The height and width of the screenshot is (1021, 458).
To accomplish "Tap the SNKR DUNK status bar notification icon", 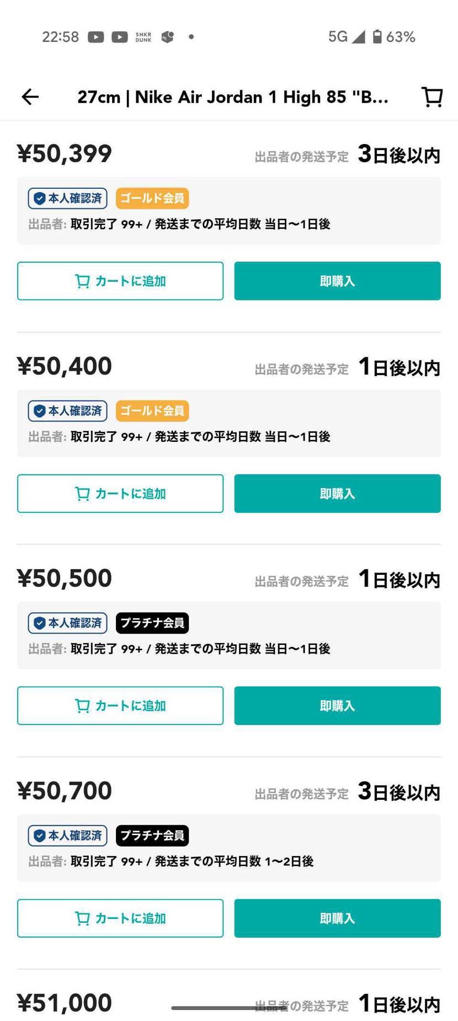I will pyautogui.click(x=143, y=37).
